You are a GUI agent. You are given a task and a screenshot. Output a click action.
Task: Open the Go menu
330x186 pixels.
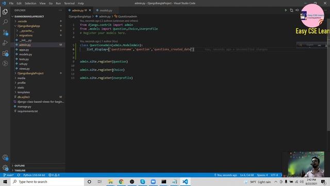click(51, 4)
